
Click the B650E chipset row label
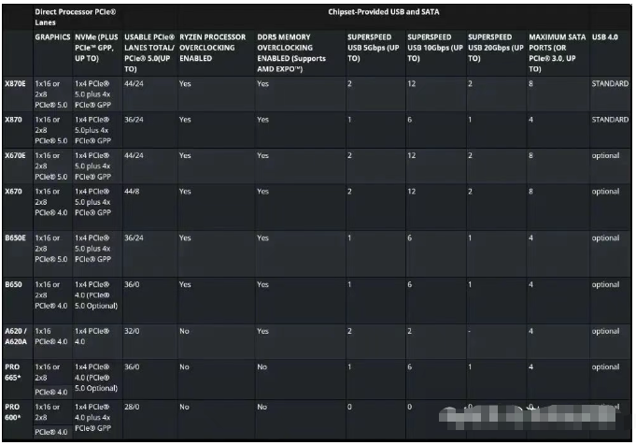click(x=15, y=238)
